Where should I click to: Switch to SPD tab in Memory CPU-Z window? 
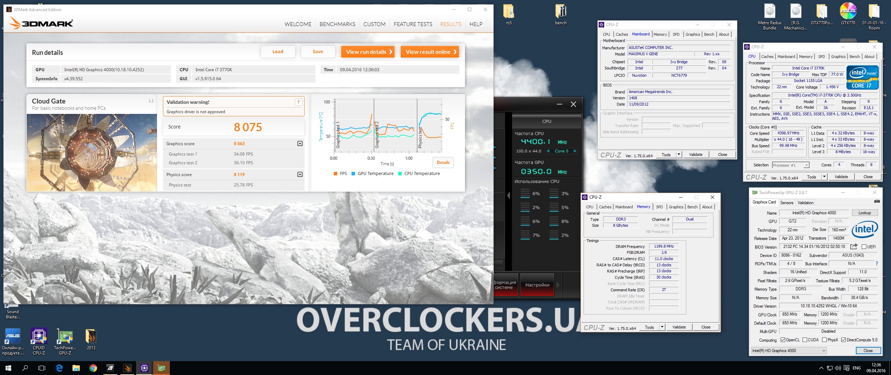tap(659, 207)
